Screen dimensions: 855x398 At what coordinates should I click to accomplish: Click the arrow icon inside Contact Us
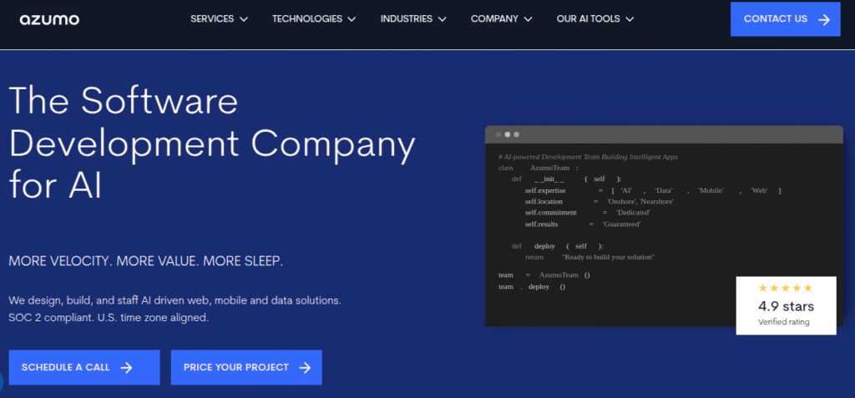(823, 19)
